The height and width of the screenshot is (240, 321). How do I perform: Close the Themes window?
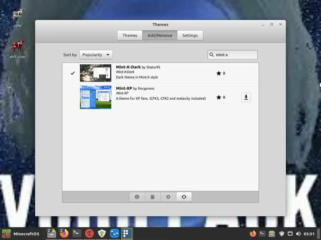281,24
